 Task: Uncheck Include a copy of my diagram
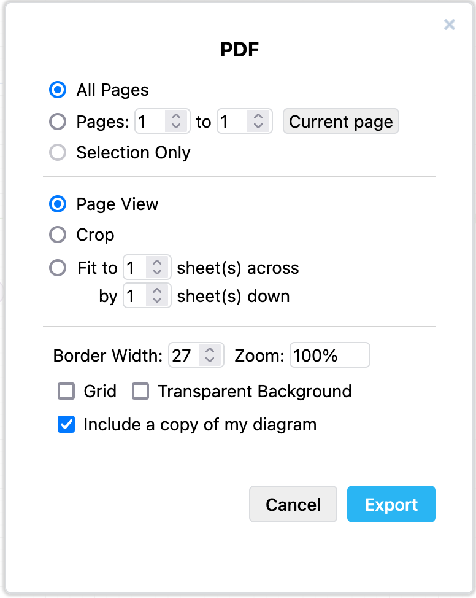pyautogui.click(x=66, y=424)
